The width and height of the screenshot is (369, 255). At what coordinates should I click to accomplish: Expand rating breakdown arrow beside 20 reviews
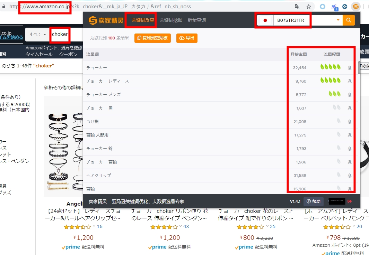[354, 226]
